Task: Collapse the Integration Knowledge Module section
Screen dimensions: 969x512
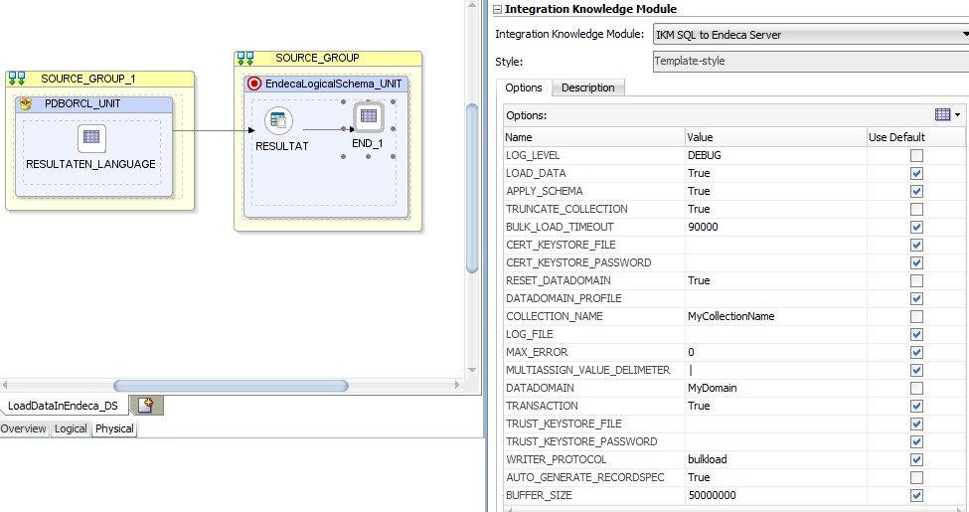Action: pyautogui.click(x=498, y=9)
